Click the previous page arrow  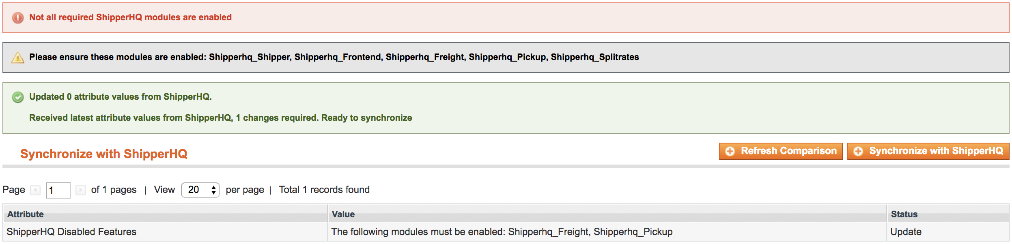pyautogui.click(x=35, y=189)
